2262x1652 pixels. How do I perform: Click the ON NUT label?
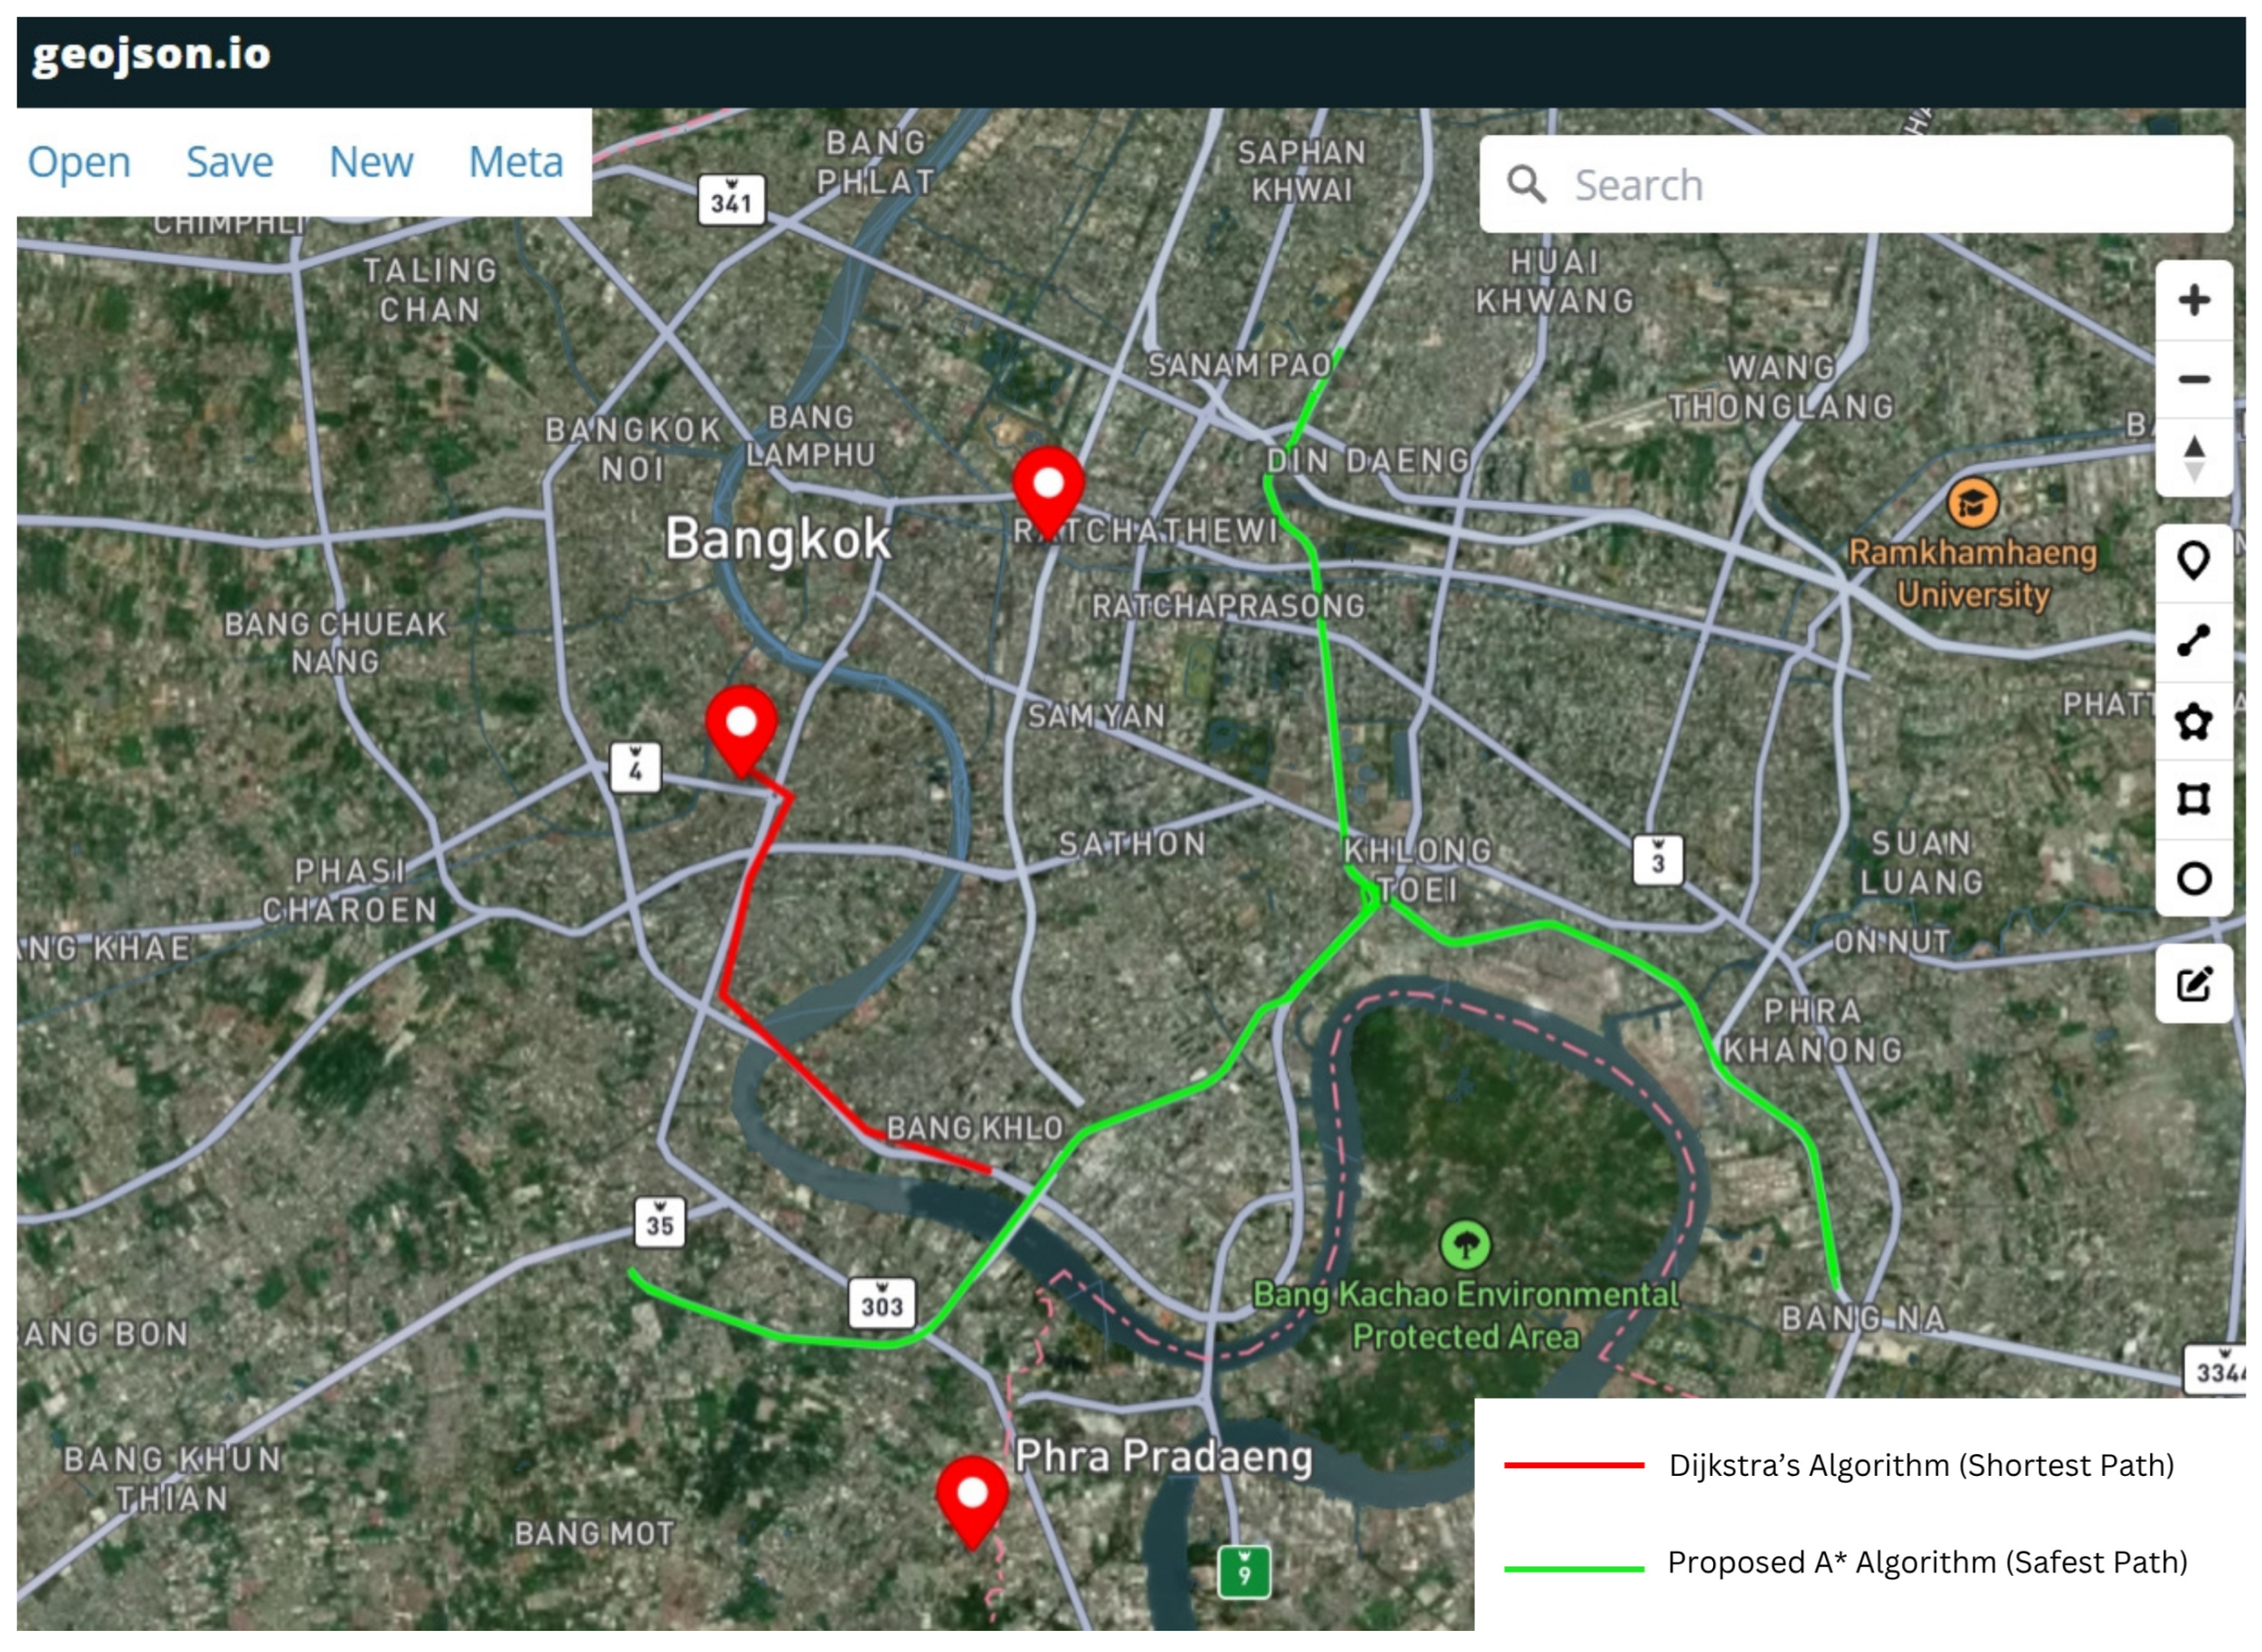click(1892, 942)
